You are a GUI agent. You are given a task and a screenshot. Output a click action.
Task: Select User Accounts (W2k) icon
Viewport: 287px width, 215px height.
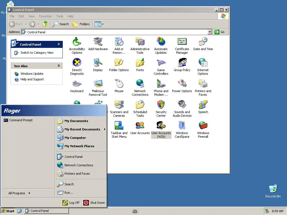(161, 130)
